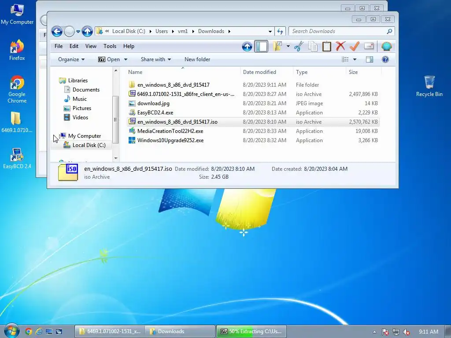Click Firefox desktop shortcut icon
451x338 pixels.
(x=17, y=50)
